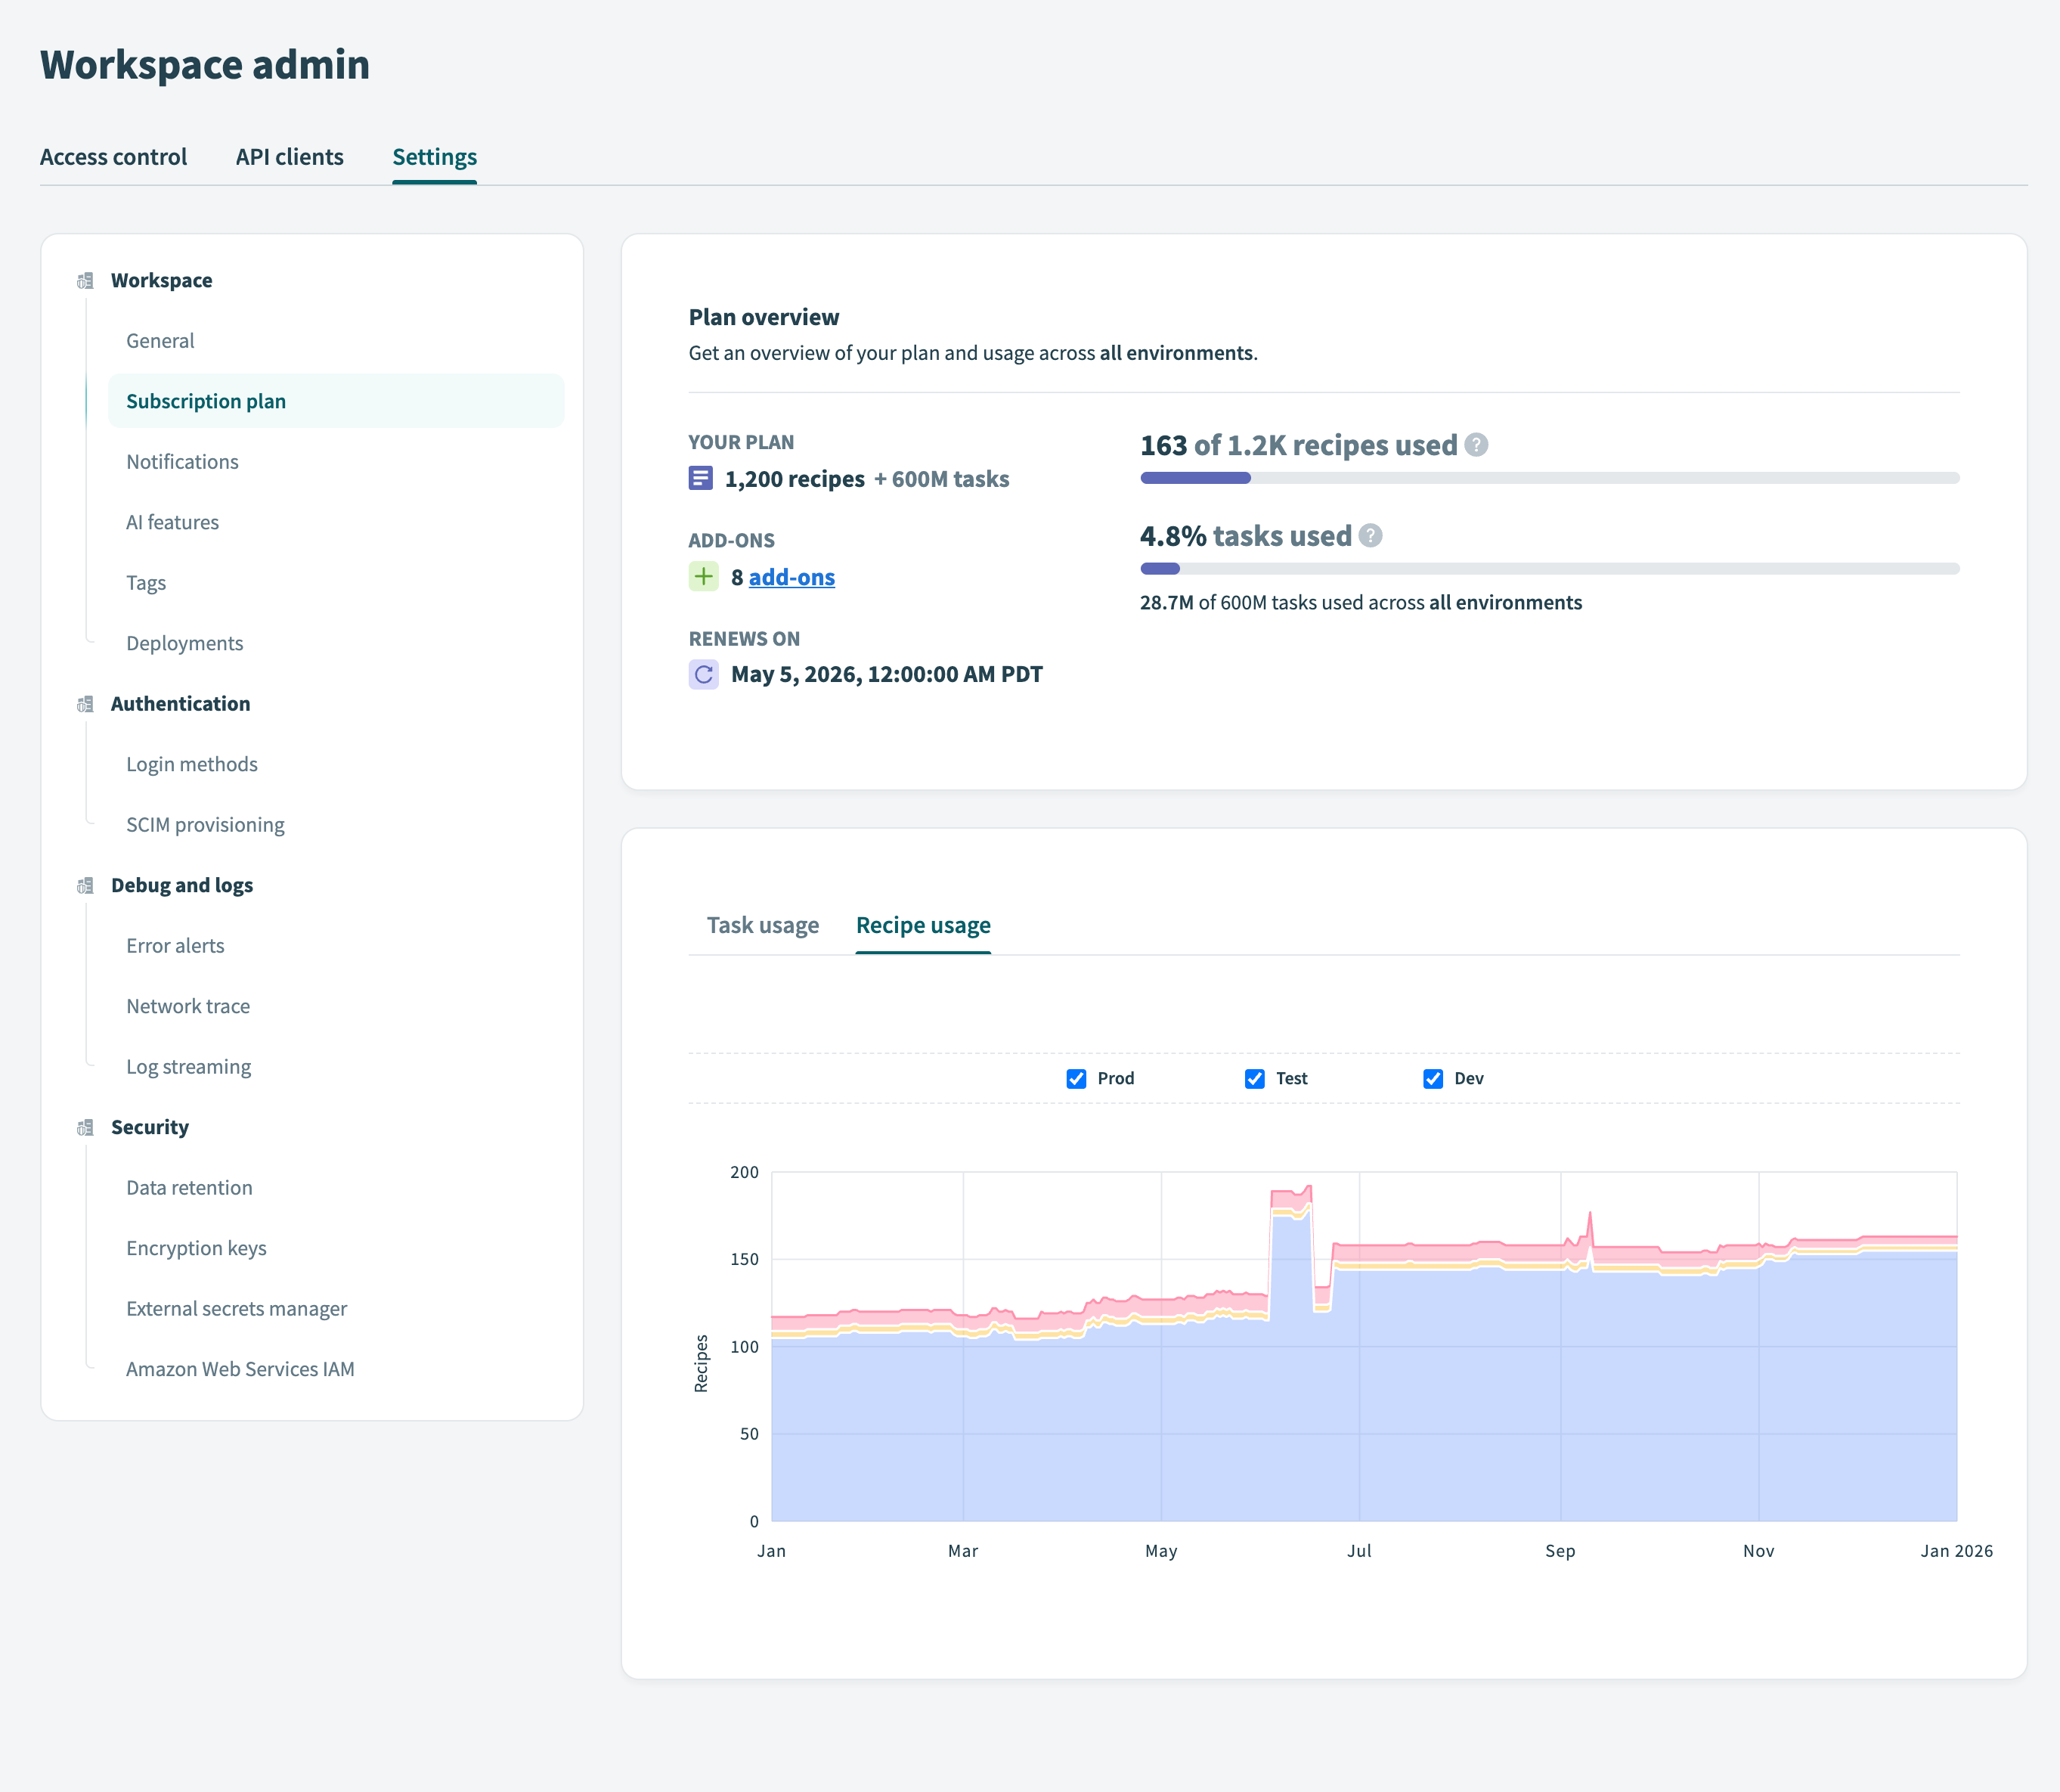Click the Workspace section icon
This screenshot has height=1792, width=2060.
coord(85,281)
